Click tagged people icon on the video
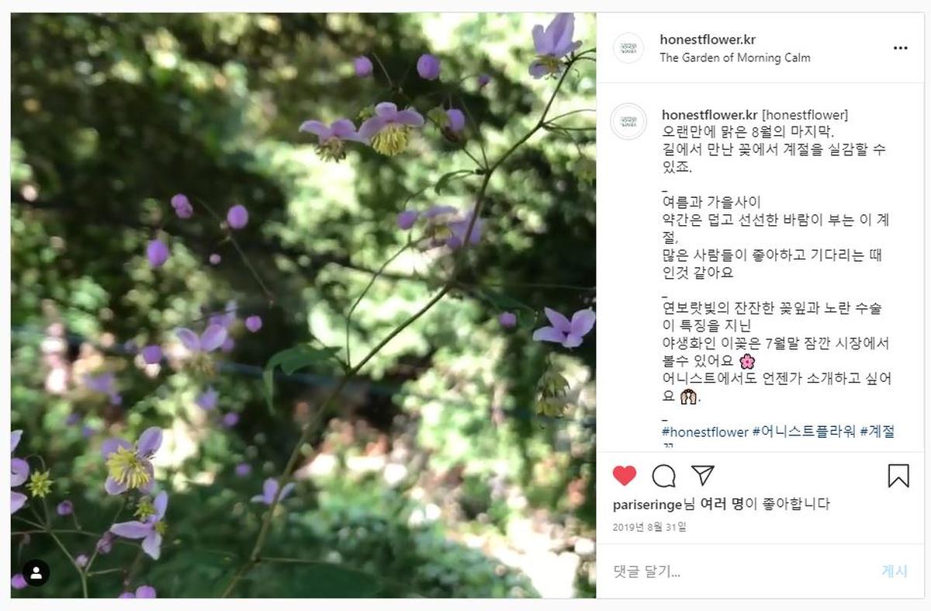 (36, 573)
